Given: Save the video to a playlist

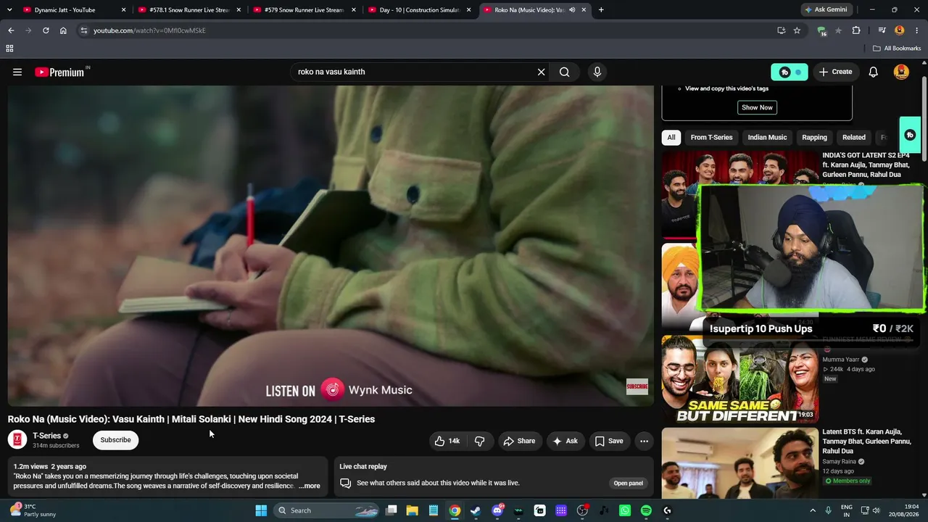Looking at the screenshot, I should (609, 441).
